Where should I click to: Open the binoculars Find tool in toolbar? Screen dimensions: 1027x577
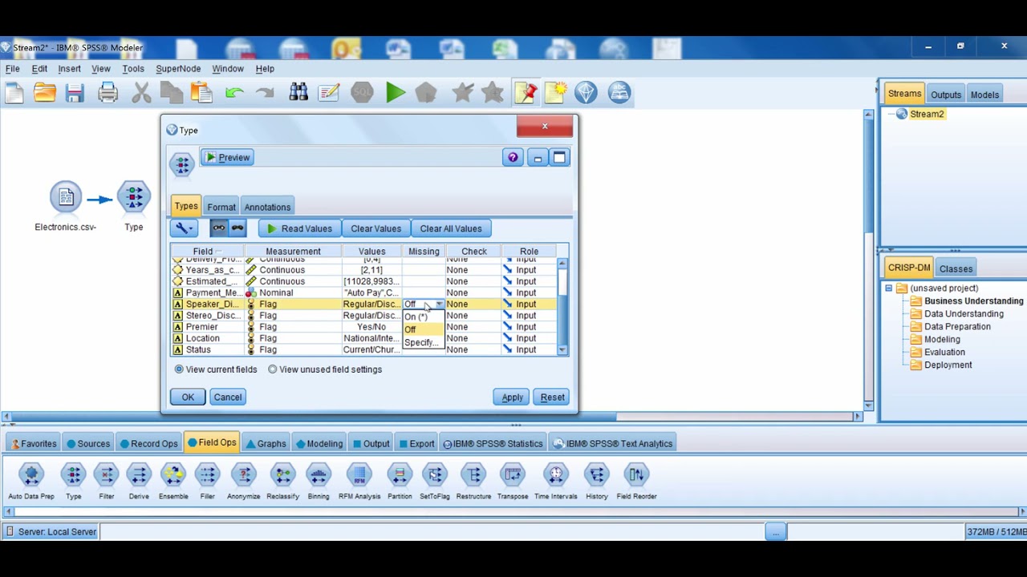pos(298,93)
